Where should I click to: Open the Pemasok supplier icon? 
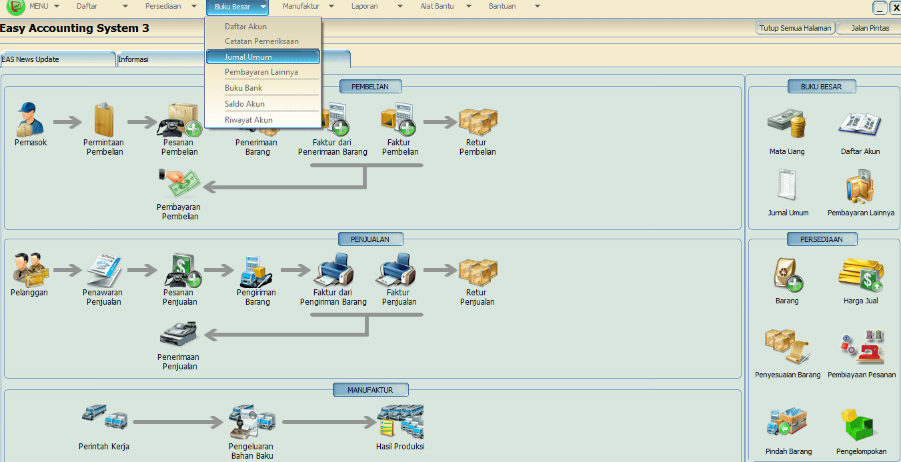point(31,119)
